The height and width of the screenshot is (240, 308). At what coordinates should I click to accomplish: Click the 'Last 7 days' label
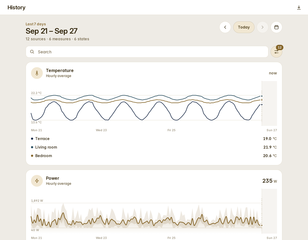36,24
